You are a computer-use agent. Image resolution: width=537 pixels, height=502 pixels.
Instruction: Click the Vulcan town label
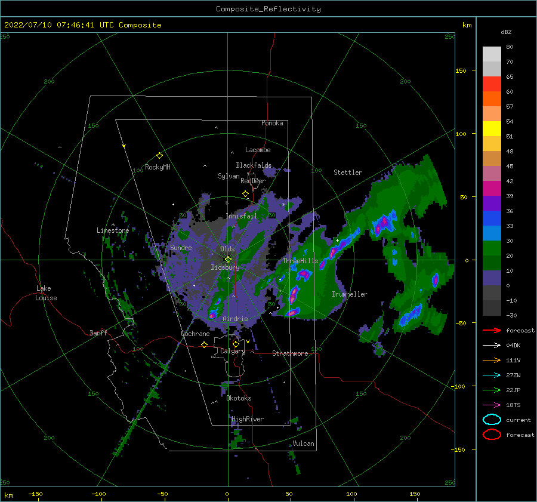tap(303, 444)
